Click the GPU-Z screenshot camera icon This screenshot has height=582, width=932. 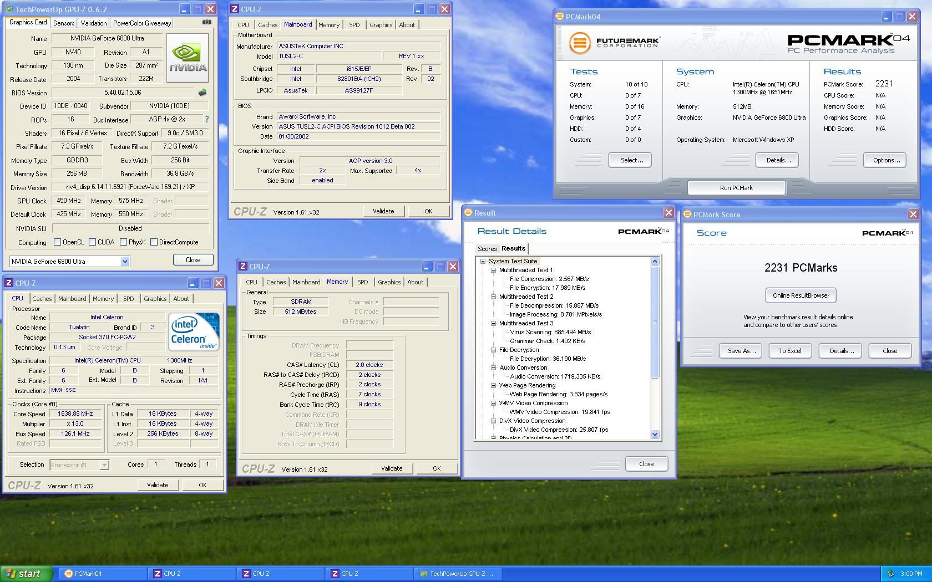(x=206, y=22)
